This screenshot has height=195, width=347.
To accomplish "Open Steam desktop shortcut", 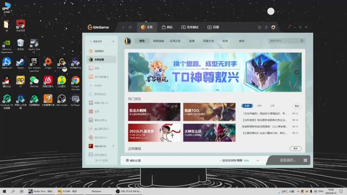I will (20, 63).
